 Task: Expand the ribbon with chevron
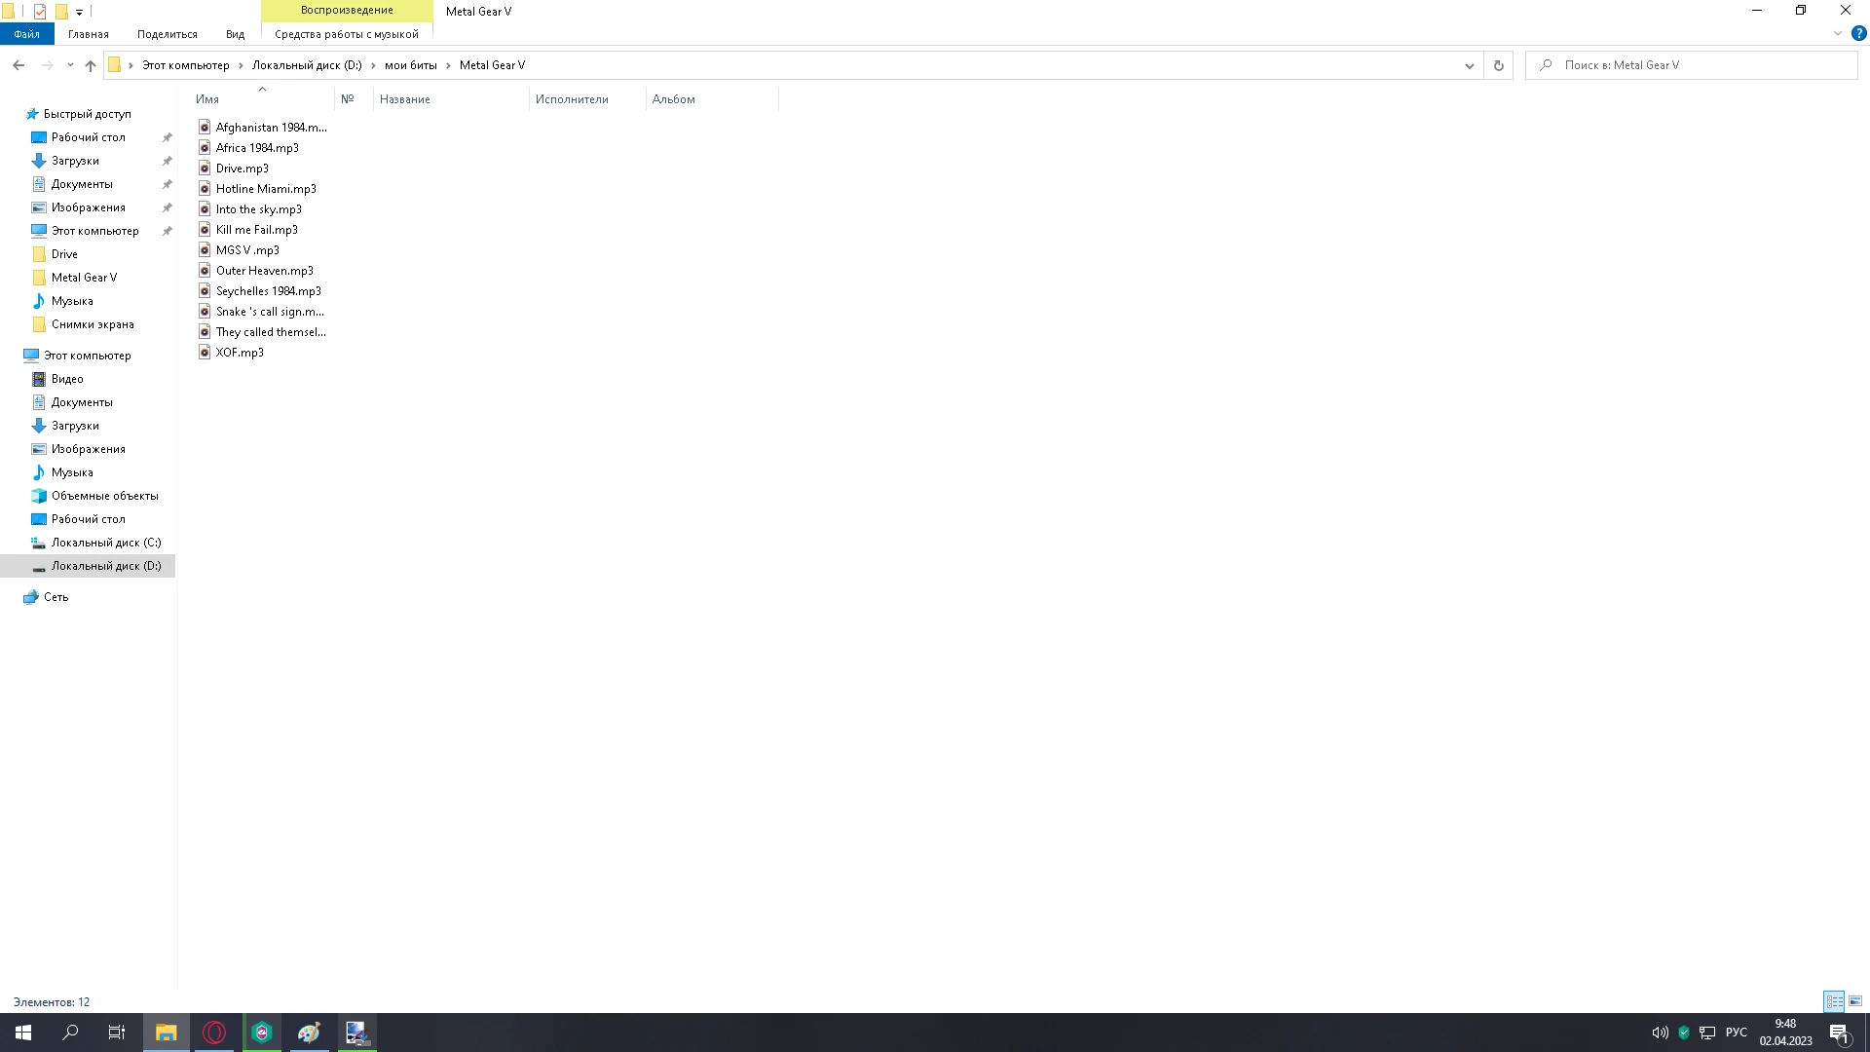[x=1837, y=33]
